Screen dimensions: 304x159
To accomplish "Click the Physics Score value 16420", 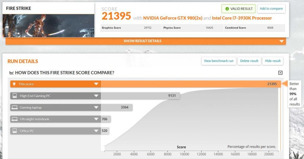I will [209, 28].
